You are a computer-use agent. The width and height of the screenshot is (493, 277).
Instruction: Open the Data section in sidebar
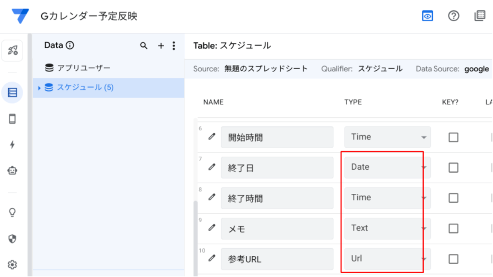point(13,92)
